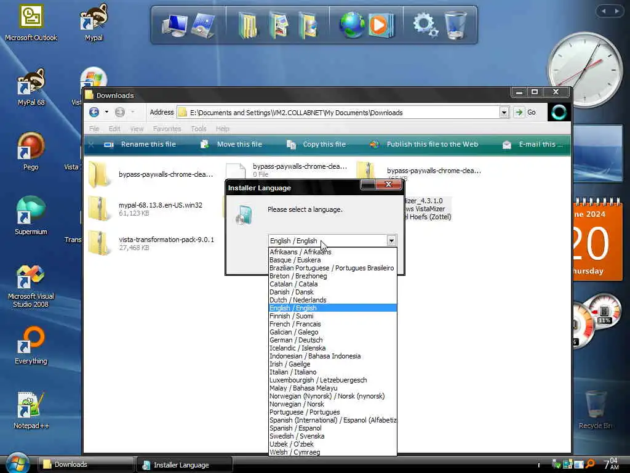The width and height of the screenshot is (630, 473).
Task: Choose Basque / Euskera language
Action: 333,260
